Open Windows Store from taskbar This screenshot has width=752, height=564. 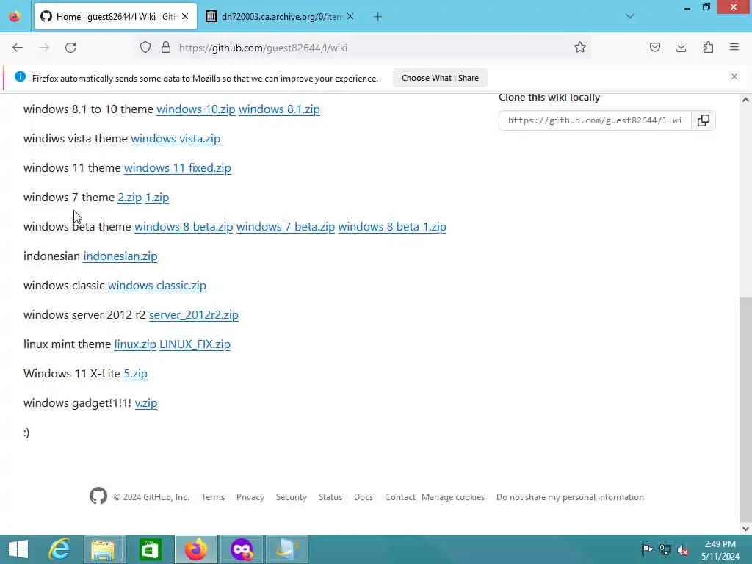click(150, 549)
